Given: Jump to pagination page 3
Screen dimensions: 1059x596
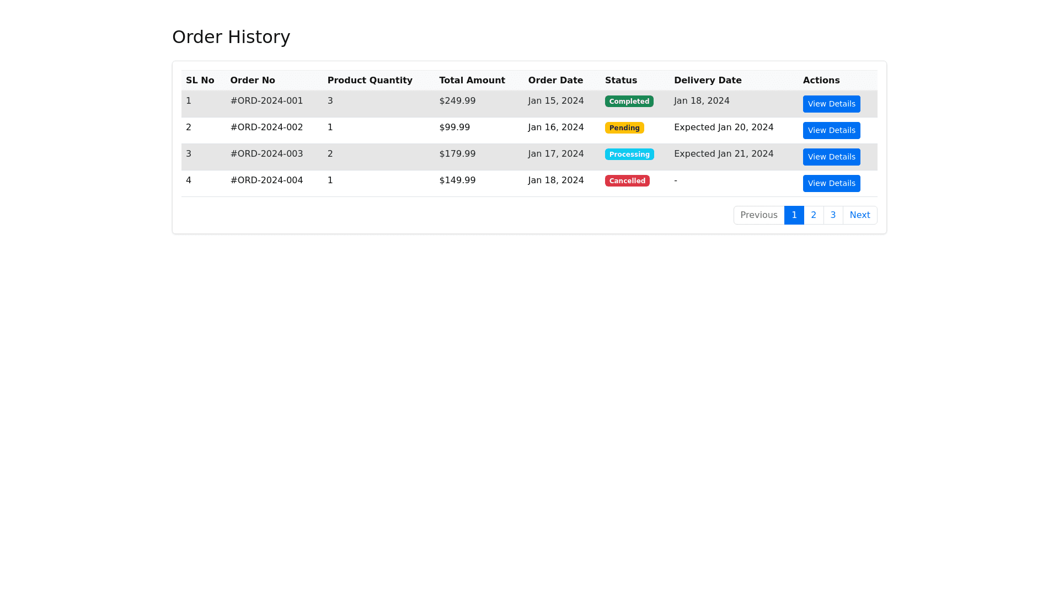Looking at the screenshot, I should point(833,215).
